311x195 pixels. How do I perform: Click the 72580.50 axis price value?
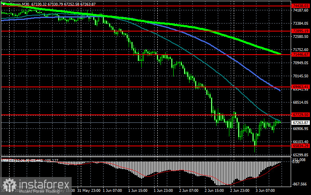click(301, 37)
